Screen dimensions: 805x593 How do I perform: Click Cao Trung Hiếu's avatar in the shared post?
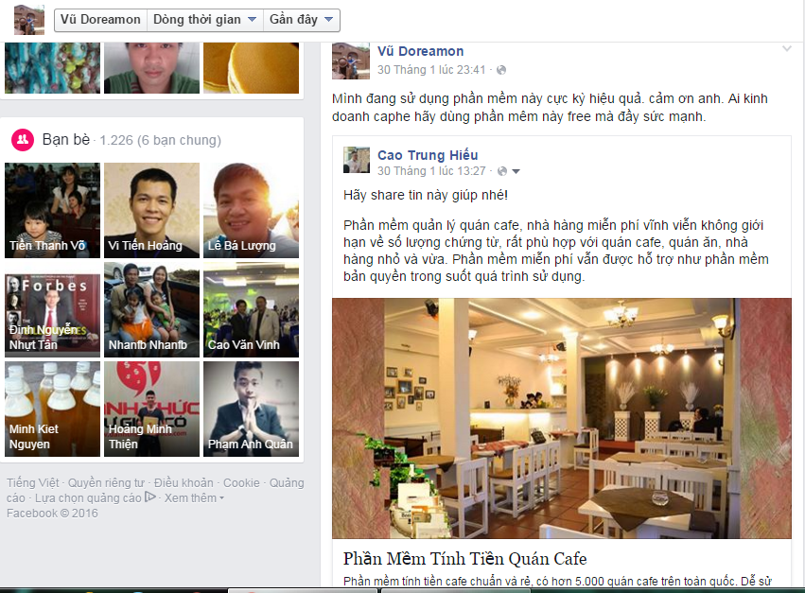357,160
